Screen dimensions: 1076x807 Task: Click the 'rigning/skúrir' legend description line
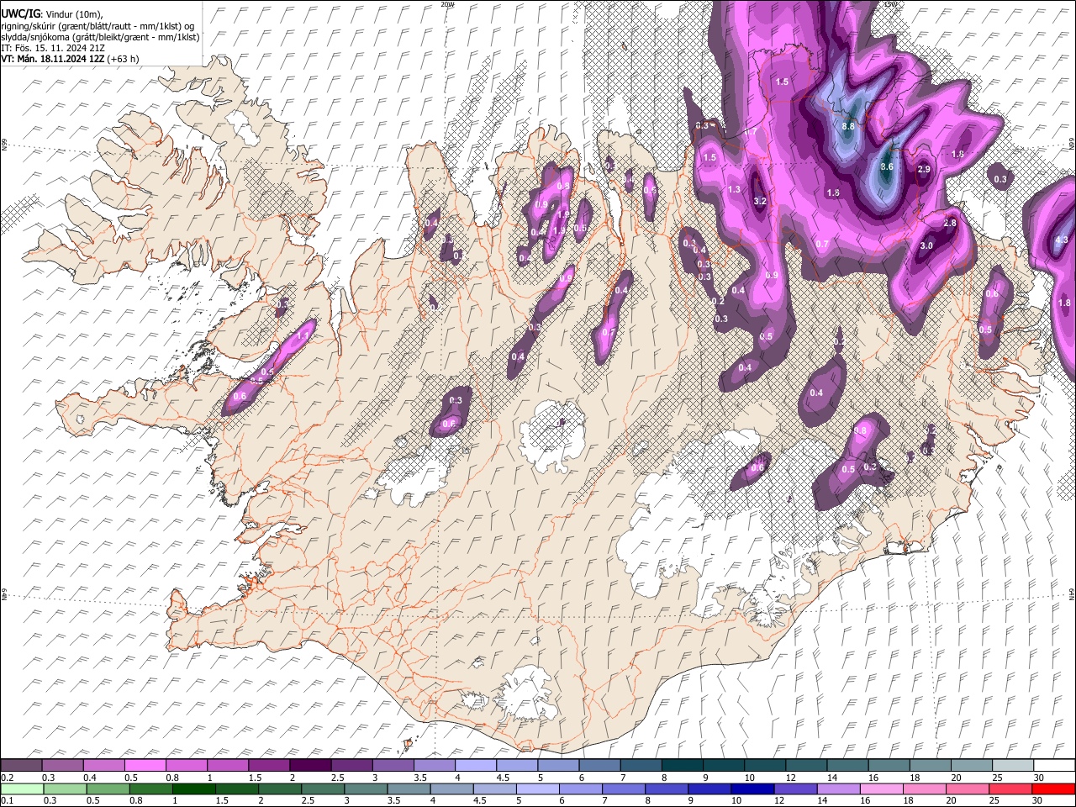coord(98,26)
